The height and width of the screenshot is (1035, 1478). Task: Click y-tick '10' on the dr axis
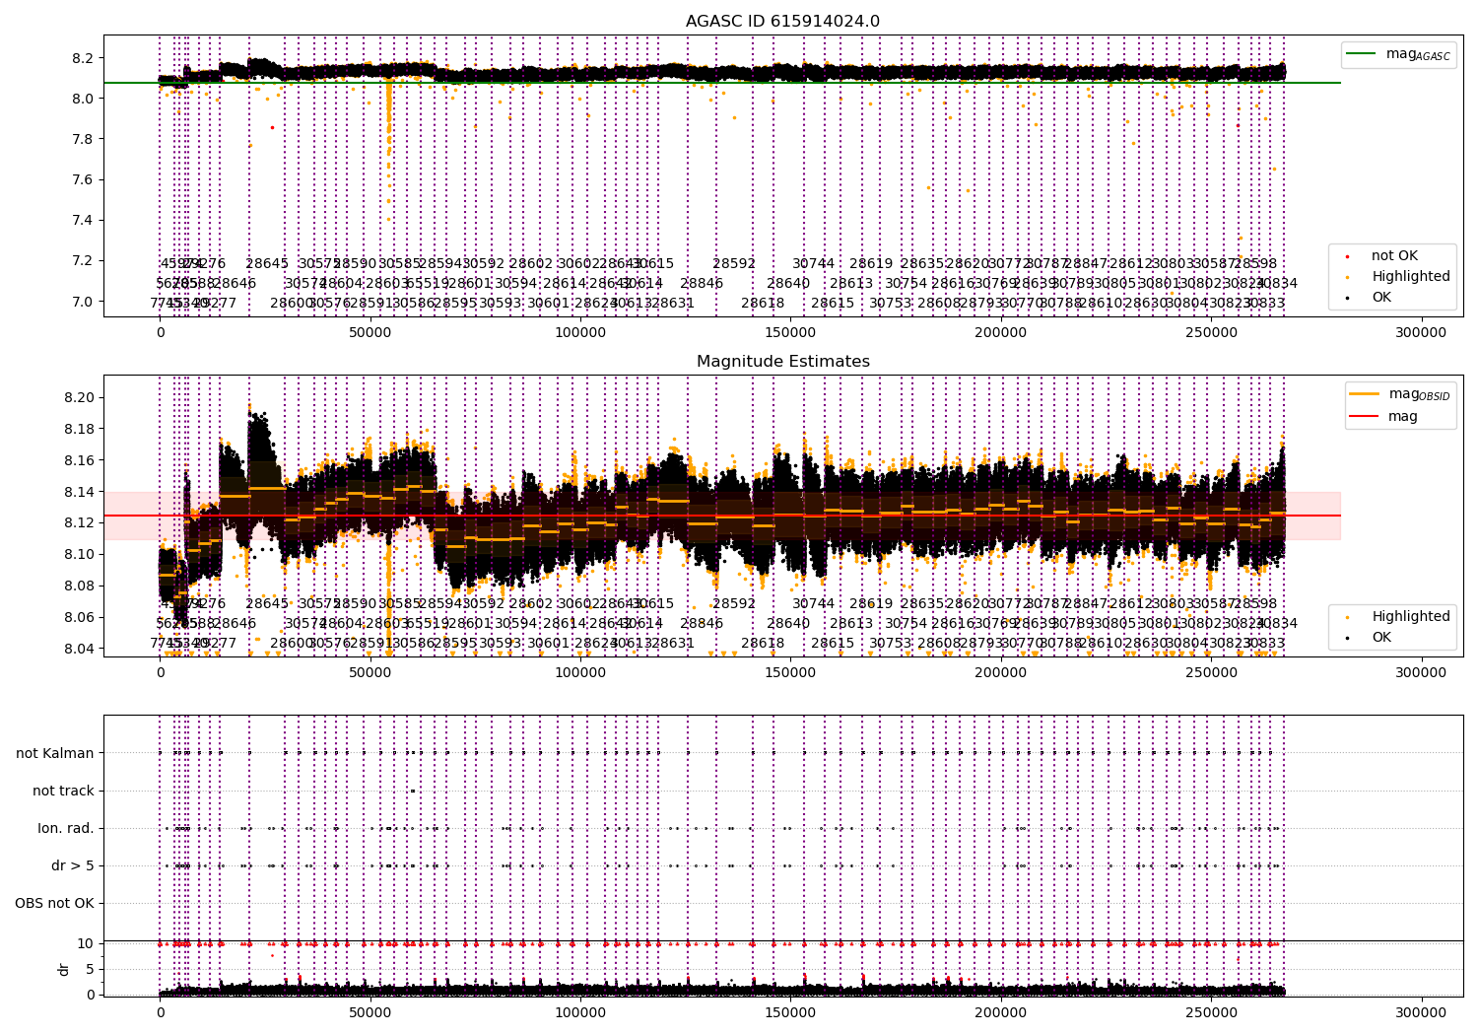coord(86,944)
